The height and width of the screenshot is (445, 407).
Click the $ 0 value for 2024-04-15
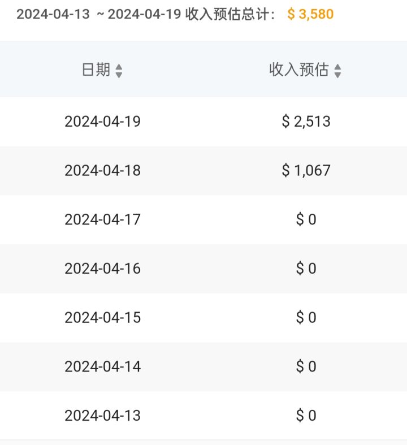point(306,318)
